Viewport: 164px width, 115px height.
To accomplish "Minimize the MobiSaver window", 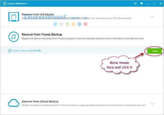I will tap(148, 4).
